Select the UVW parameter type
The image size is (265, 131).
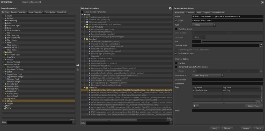[9, 108]
